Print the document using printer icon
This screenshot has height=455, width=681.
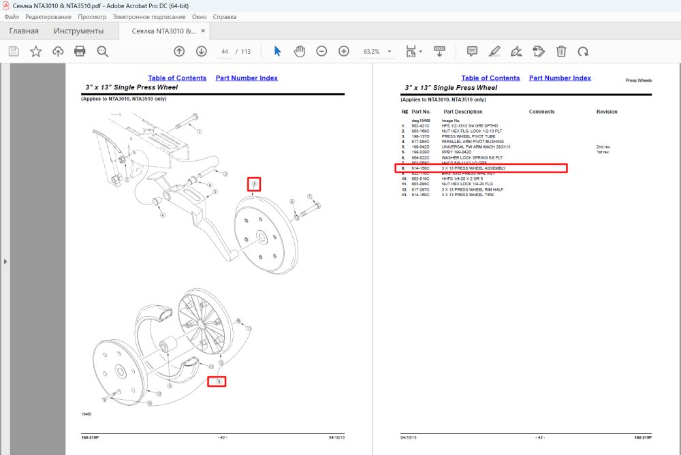coord(80,51)
